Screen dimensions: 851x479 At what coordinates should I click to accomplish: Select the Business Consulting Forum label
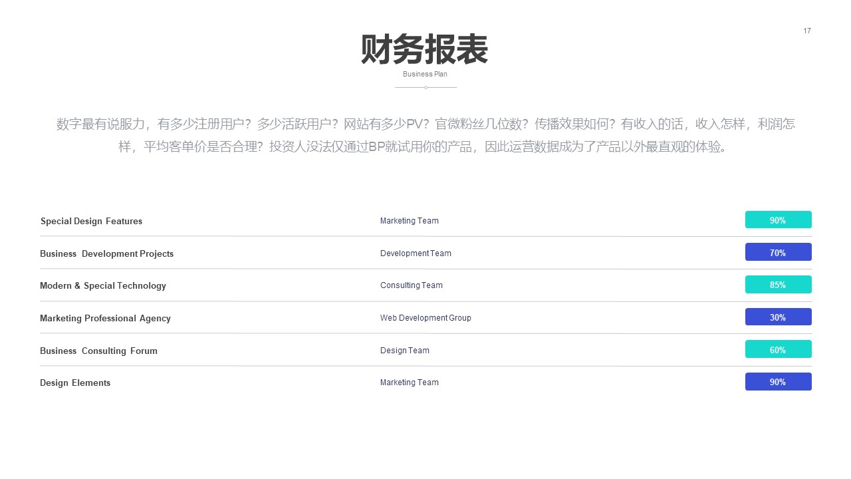98,351
